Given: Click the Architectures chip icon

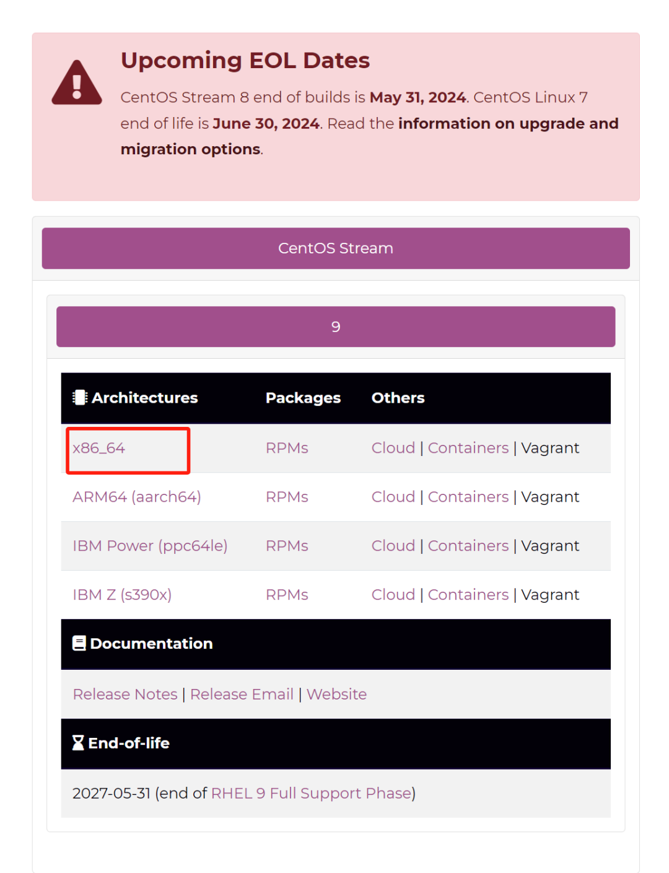Looking at the screenshot, I should point(80,397).
